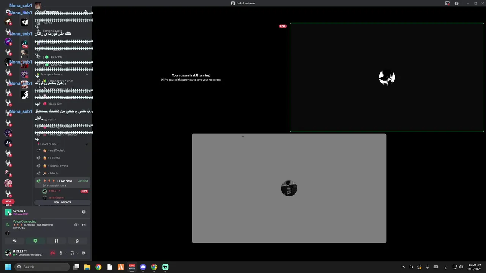Open server with man in headscarf avatar
This screenshot has height=273, width=486.
tap(8, 184)
